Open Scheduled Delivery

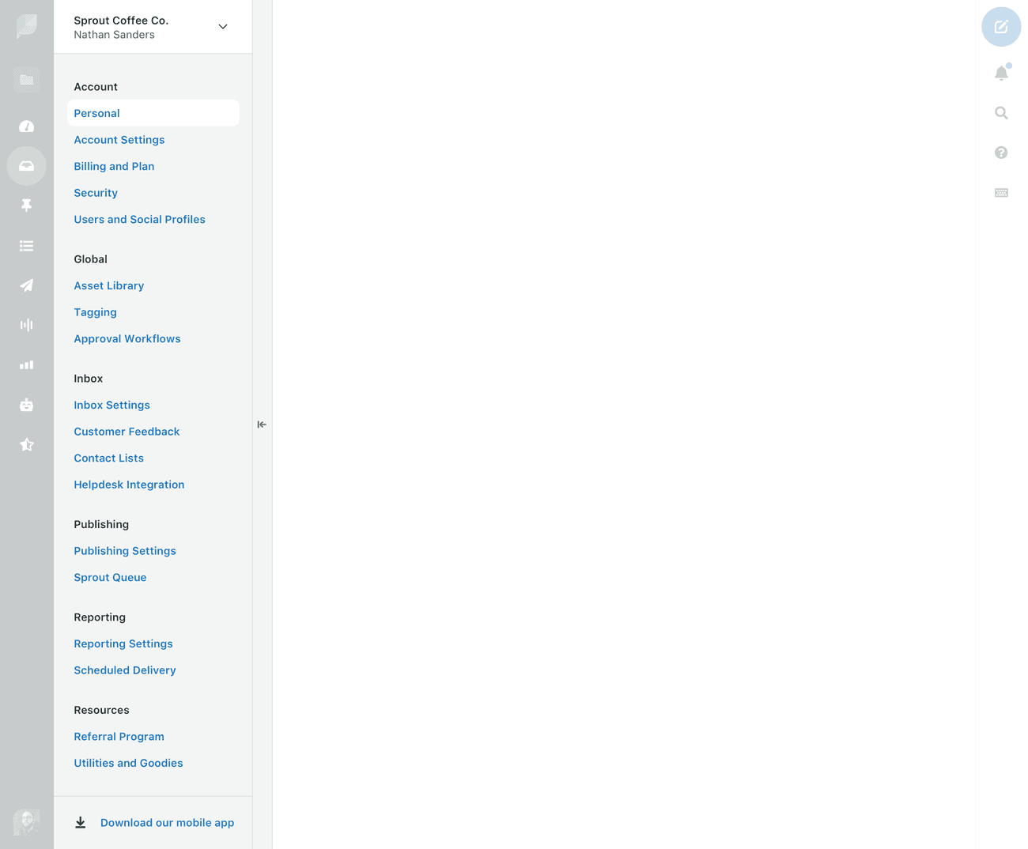click(x=125, y=670)
